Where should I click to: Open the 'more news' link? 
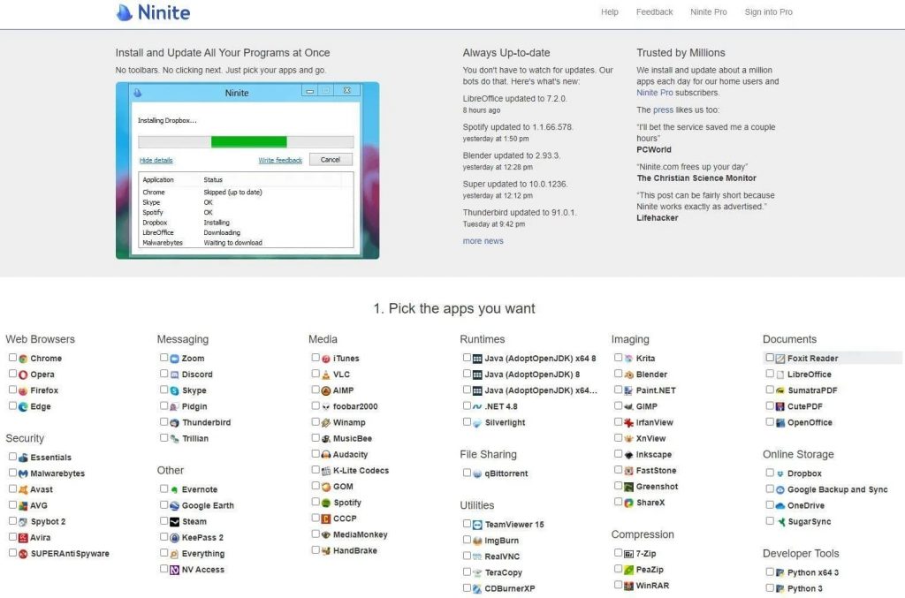(x=483, y=241)
